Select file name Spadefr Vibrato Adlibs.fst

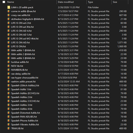coord(25,125)
